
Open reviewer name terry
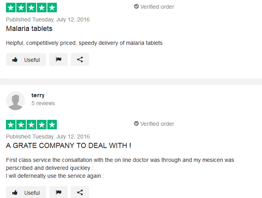(x=38, y=95)
